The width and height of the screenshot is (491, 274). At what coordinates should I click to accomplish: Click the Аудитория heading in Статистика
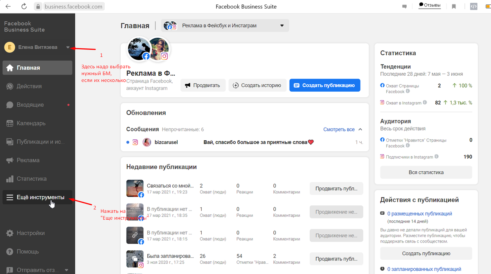[396, 121]
